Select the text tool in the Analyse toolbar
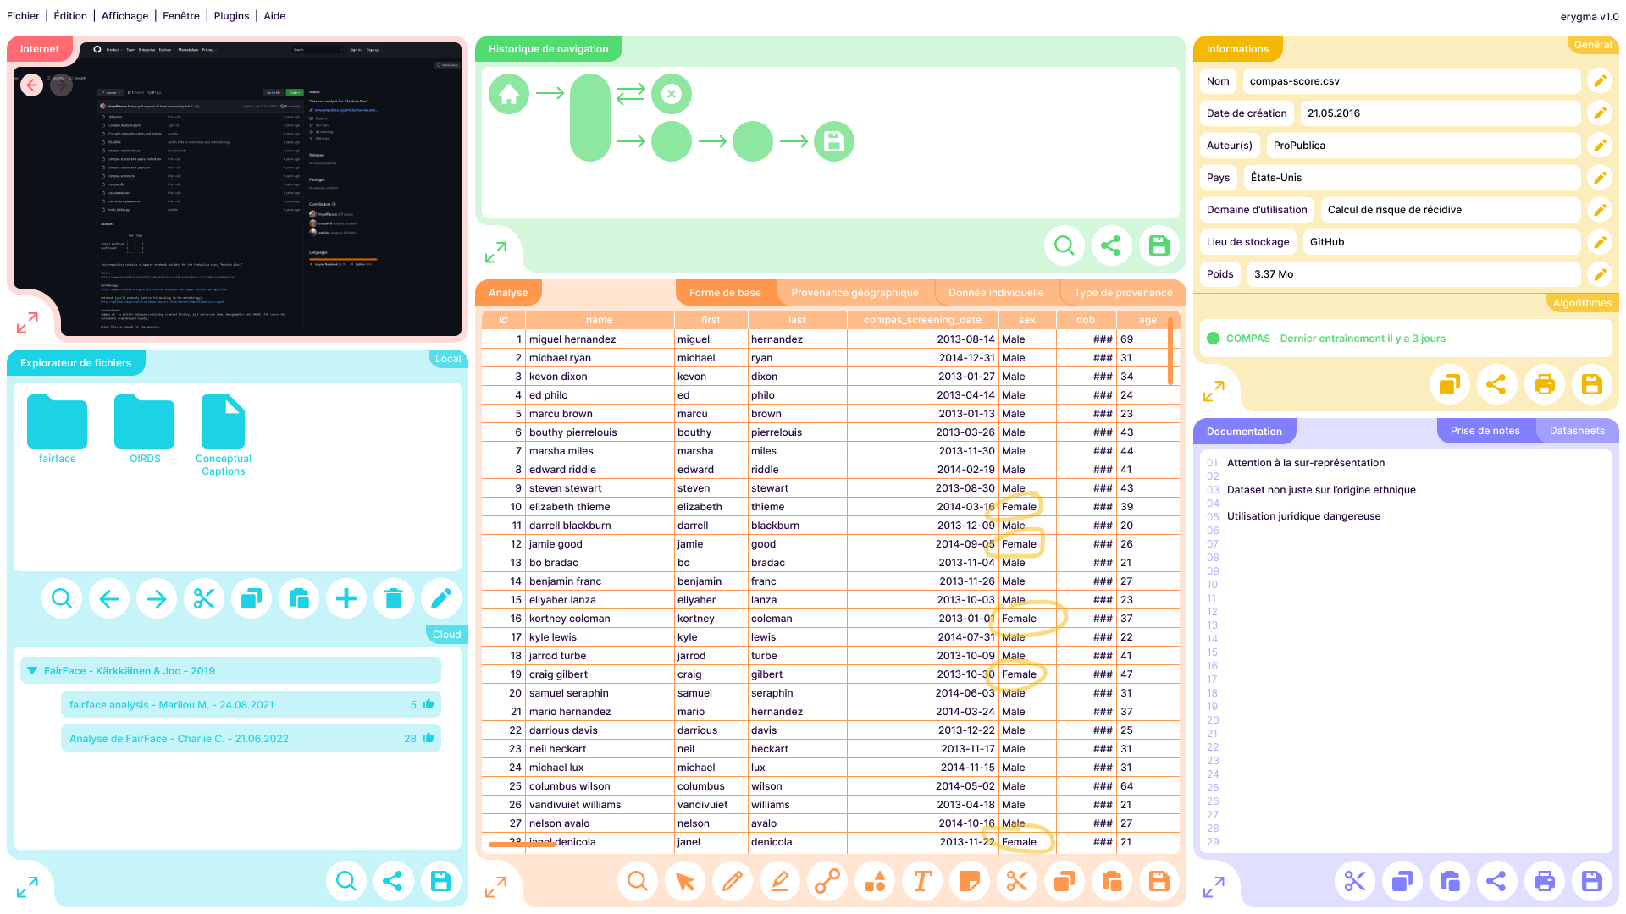The height and width of the screenshot is (914, 1626). tap(922, 881)
